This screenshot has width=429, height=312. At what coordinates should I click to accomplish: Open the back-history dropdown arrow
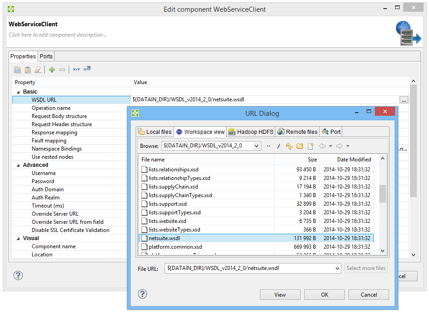coord(330,146)
